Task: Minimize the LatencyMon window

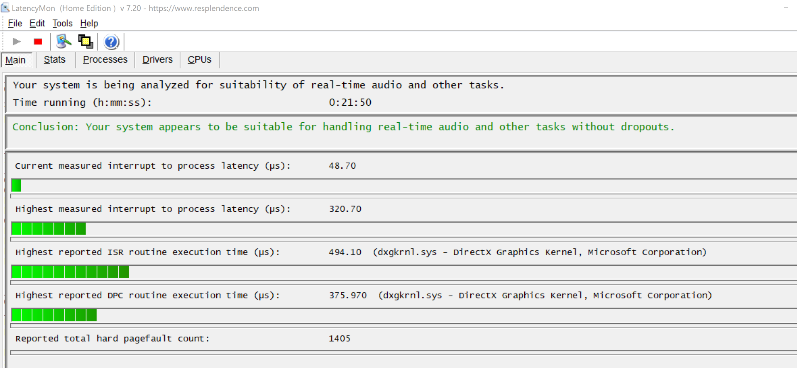Action: coord(786,8)
